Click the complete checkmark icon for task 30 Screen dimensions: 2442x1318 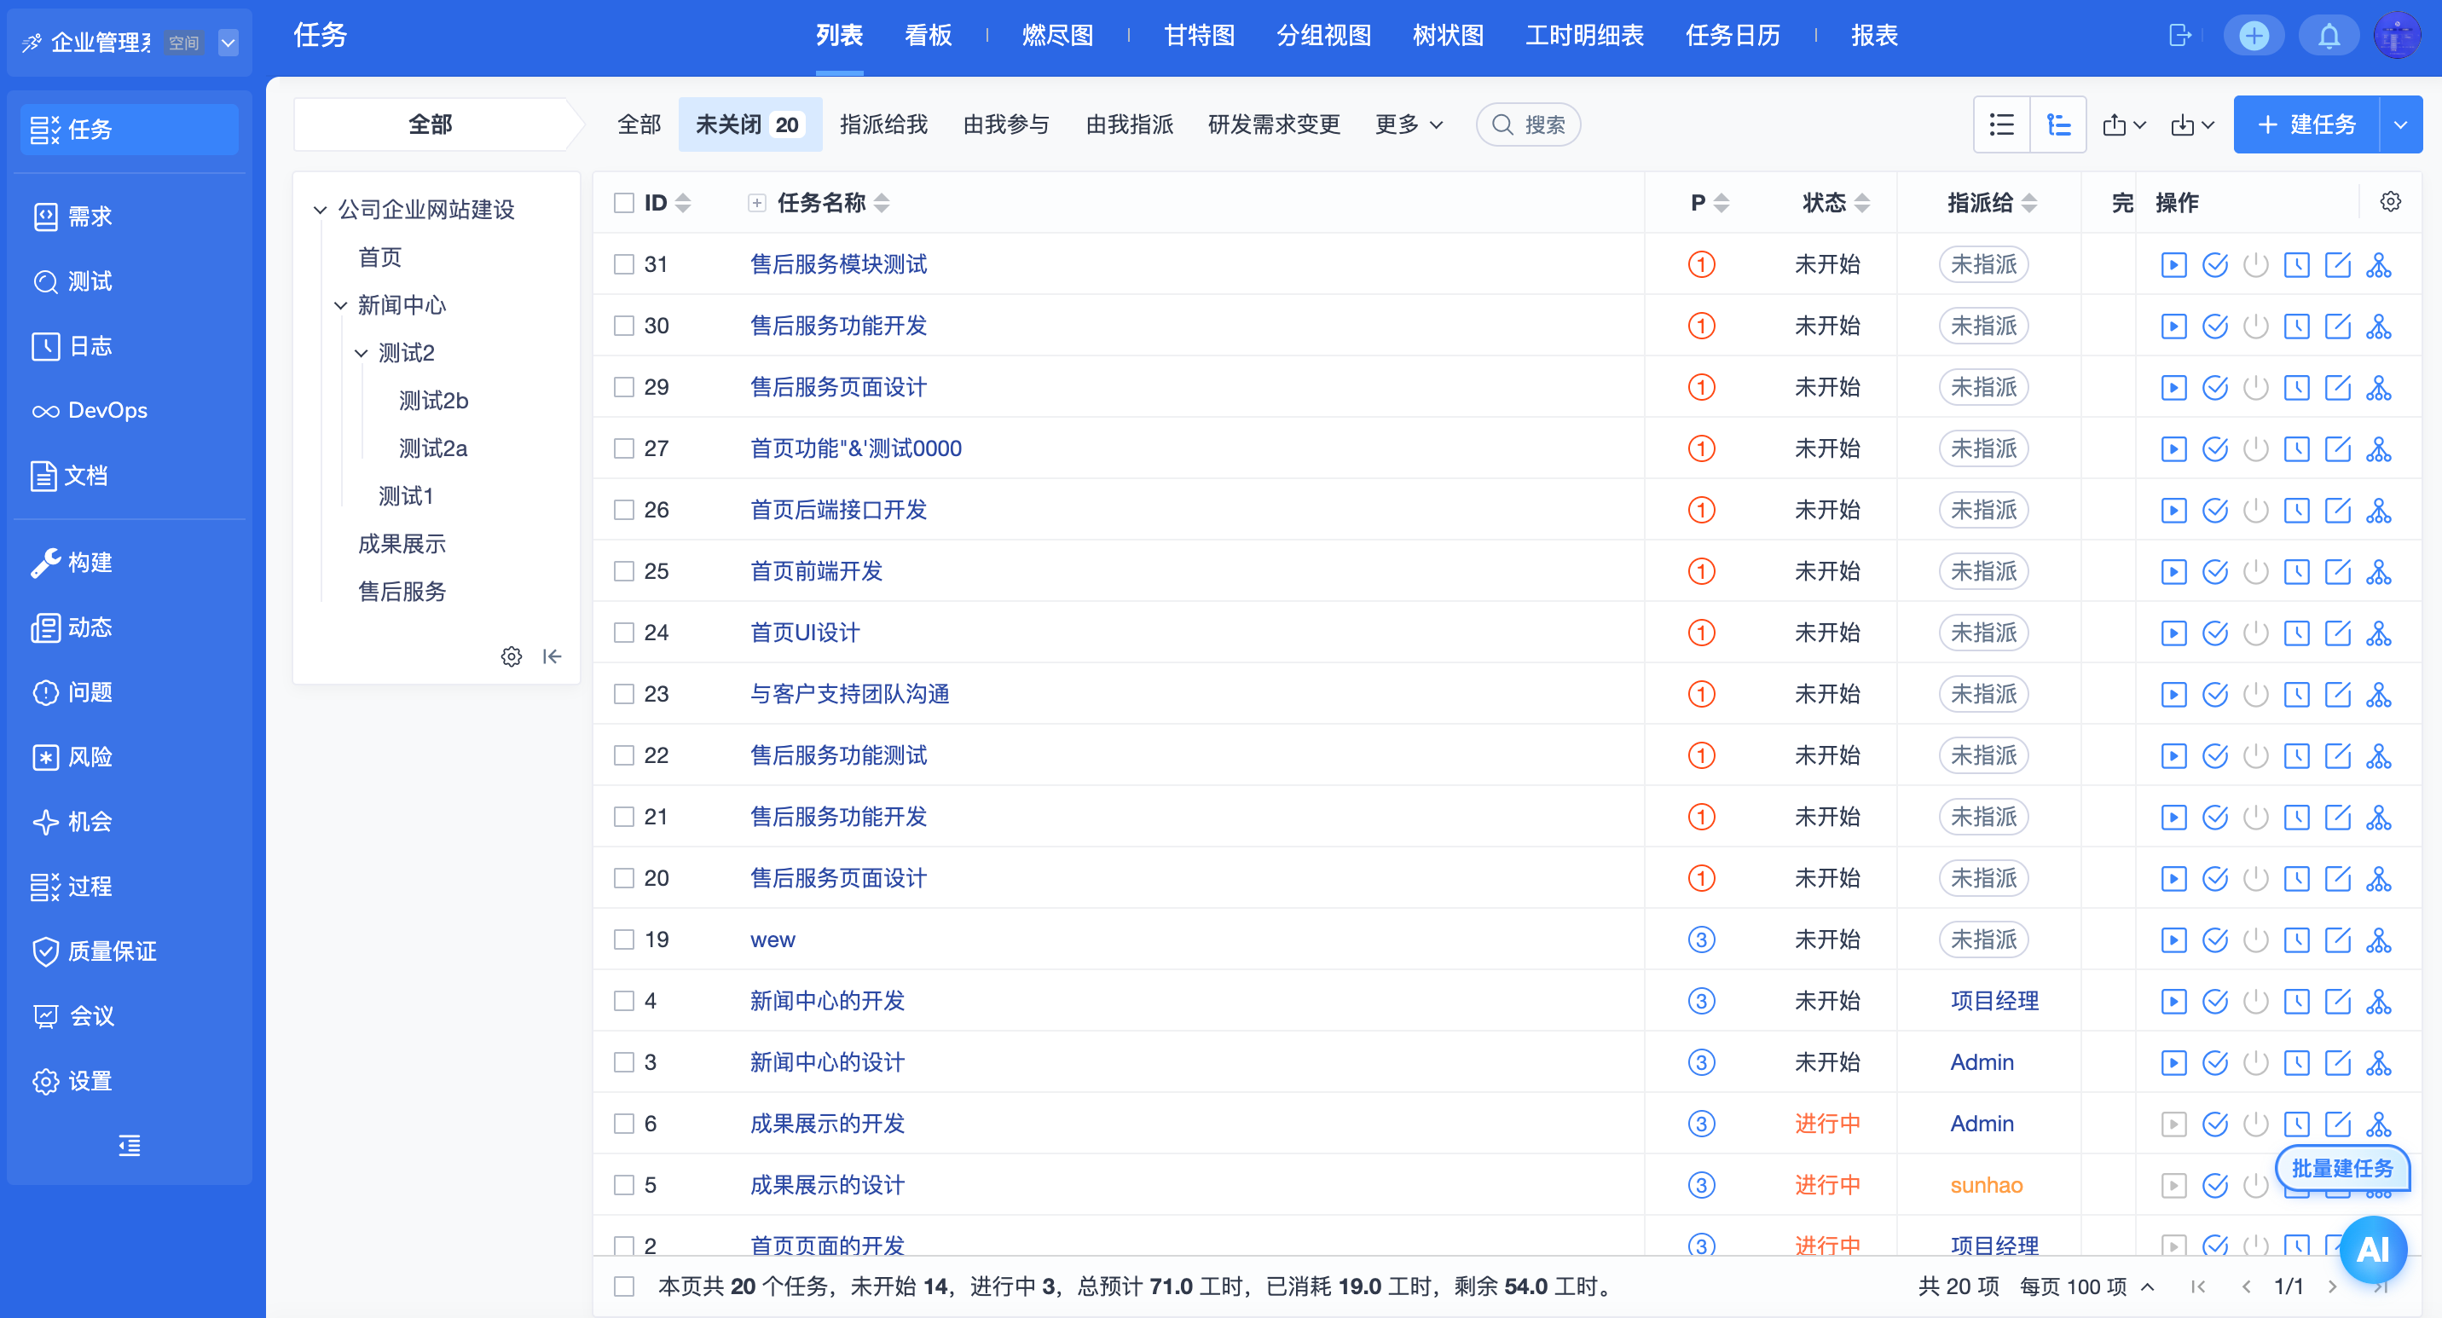pos(2214,326)
